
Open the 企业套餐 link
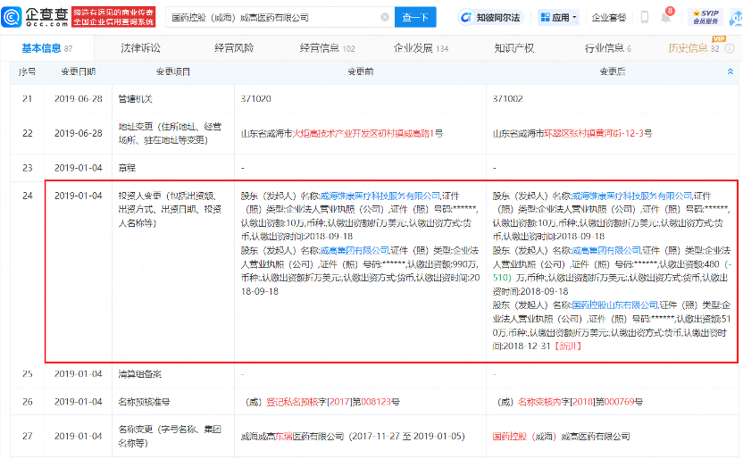[x=609, y=18]
